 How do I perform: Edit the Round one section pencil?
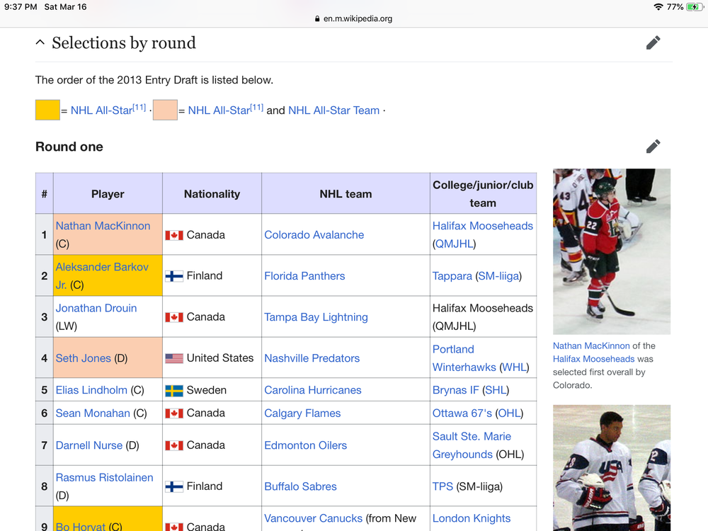click(x=653, y=147)
